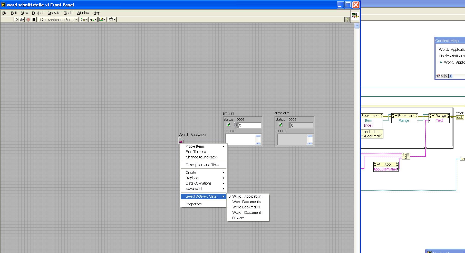Click the VI icon in top-right corner

pyautogui.click(x=355, y=16)
